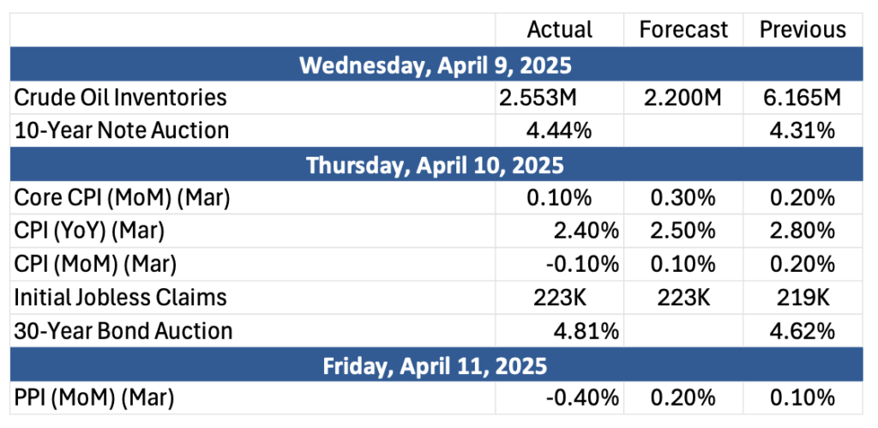This screenshot has height=428, width=878.
Task: Select the 10-Year Note actual 4.44% cell
Action: pyautogui.click(x=559, y=130)
